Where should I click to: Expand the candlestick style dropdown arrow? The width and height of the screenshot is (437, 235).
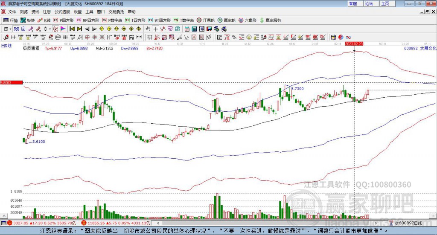coord(50,29)
